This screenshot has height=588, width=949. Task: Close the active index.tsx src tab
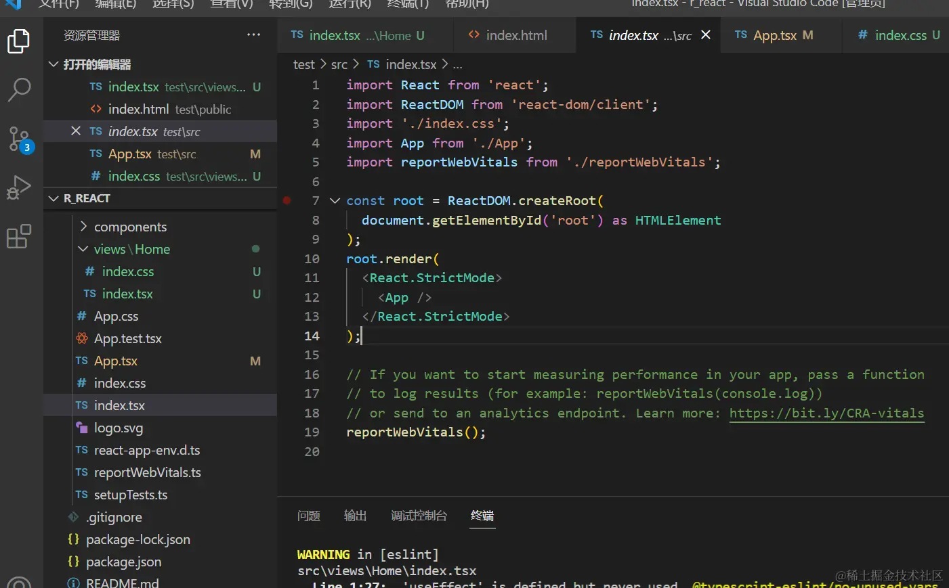pyautogui.click(x=706, y=35)
